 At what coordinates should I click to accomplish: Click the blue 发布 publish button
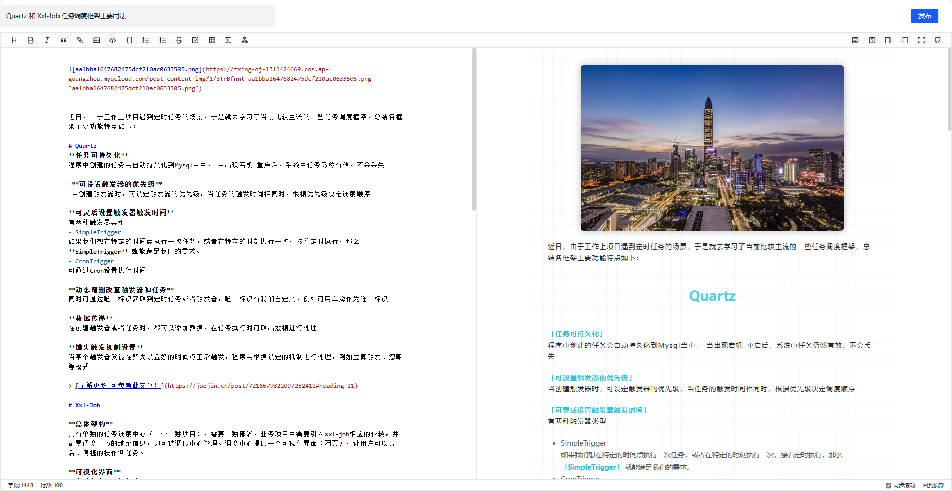pyautogui.click(x=924, y=16)
